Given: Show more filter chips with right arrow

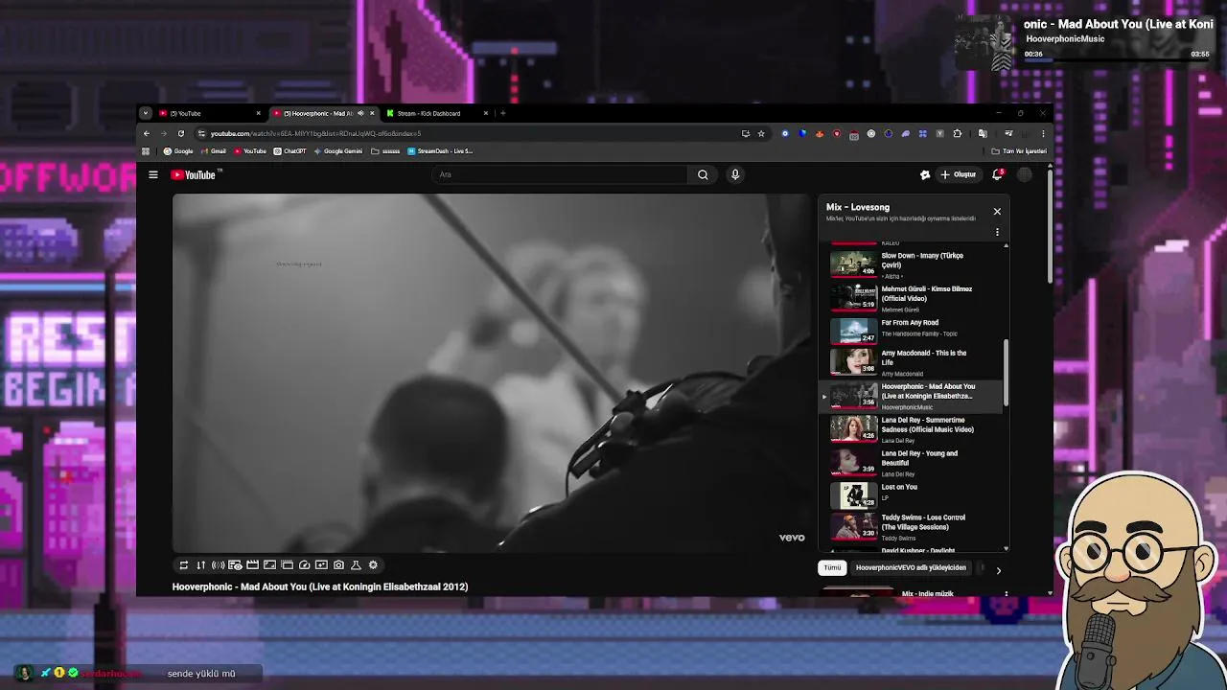Looking at the screenshot, I should click(x=998, y=570).
